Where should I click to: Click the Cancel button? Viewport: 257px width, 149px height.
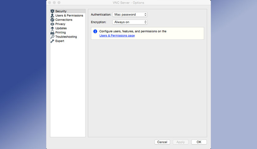162,142
